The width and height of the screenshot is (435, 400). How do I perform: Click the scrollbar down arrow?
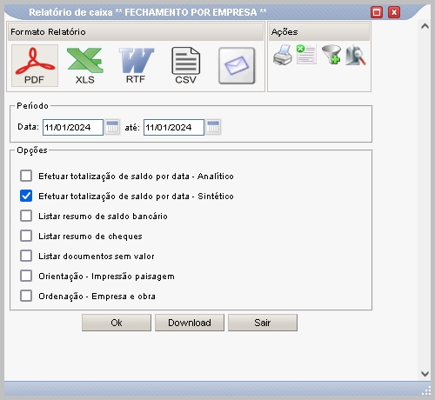(x=425, y=374)
